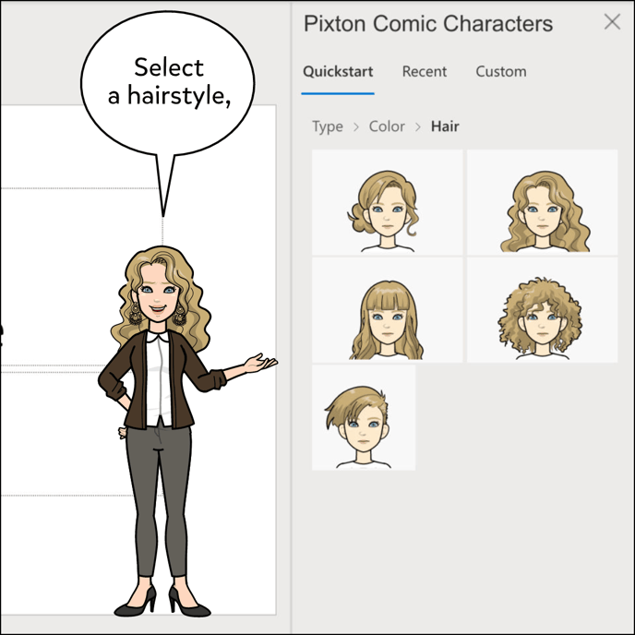
Task: Close the Pixton Comic Characters panel
Action: pyautogui.click(x=612, y=22)
